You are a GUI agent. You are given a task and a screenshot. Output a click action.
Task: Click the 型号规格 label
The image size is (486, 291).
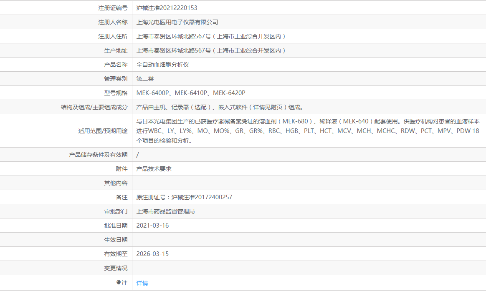click(116, 93)
